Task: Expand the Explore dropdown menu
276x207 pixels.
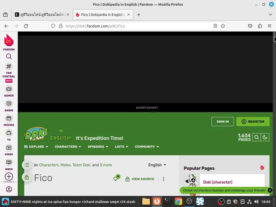Action: (36, 147)
